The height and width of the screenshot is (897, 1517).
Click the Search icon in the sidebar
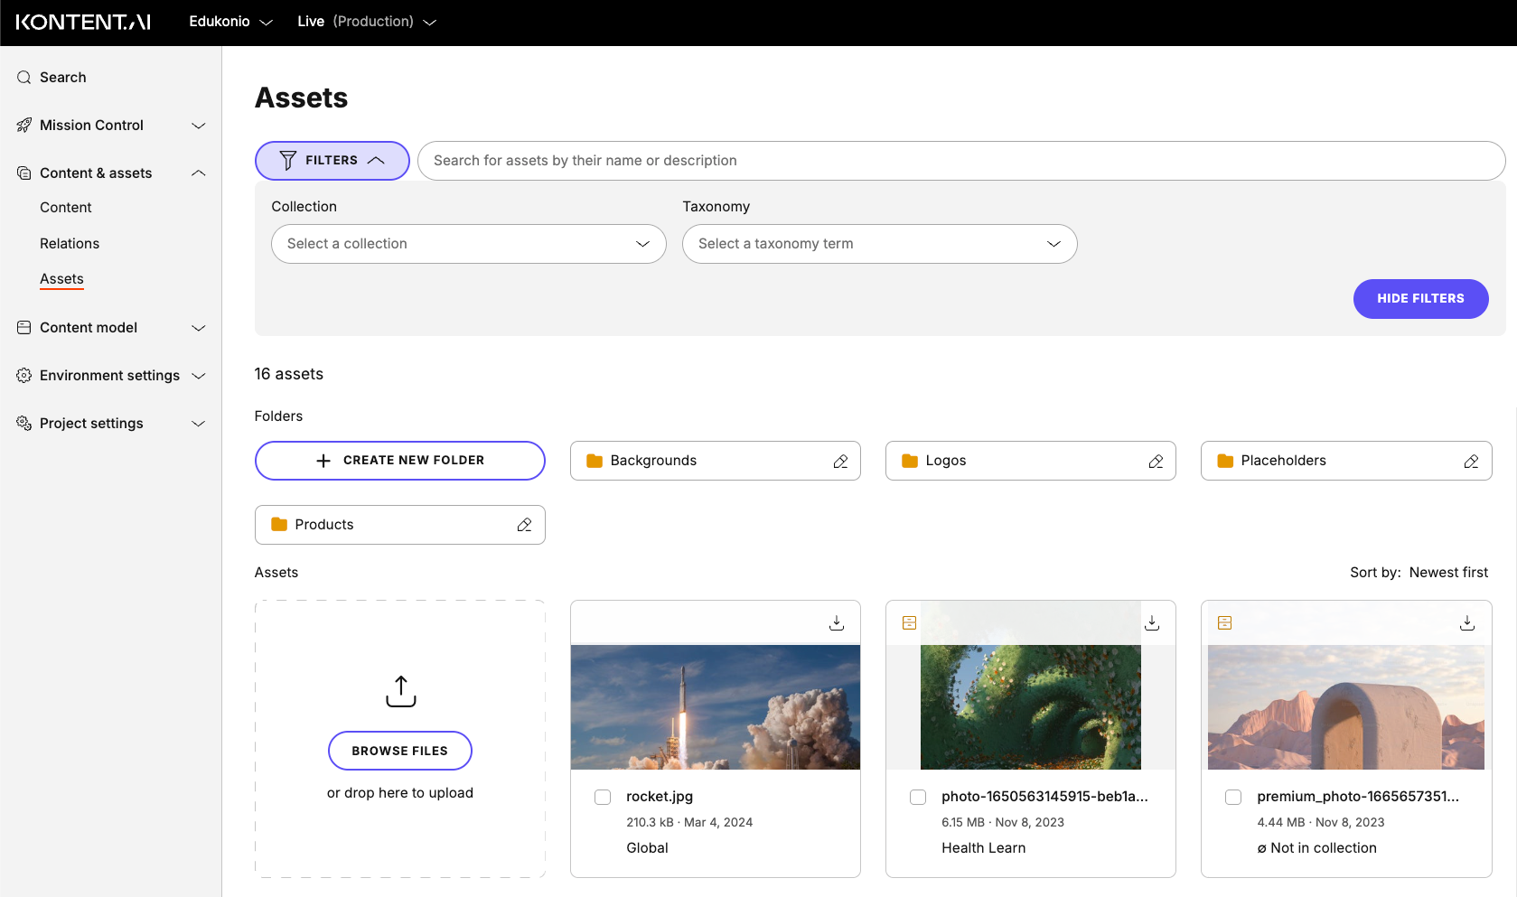point(23,77)
